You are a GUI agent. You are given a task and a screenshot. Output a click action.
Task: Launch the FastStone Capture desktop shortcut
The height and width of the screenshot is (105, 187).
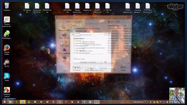(7, 92)
